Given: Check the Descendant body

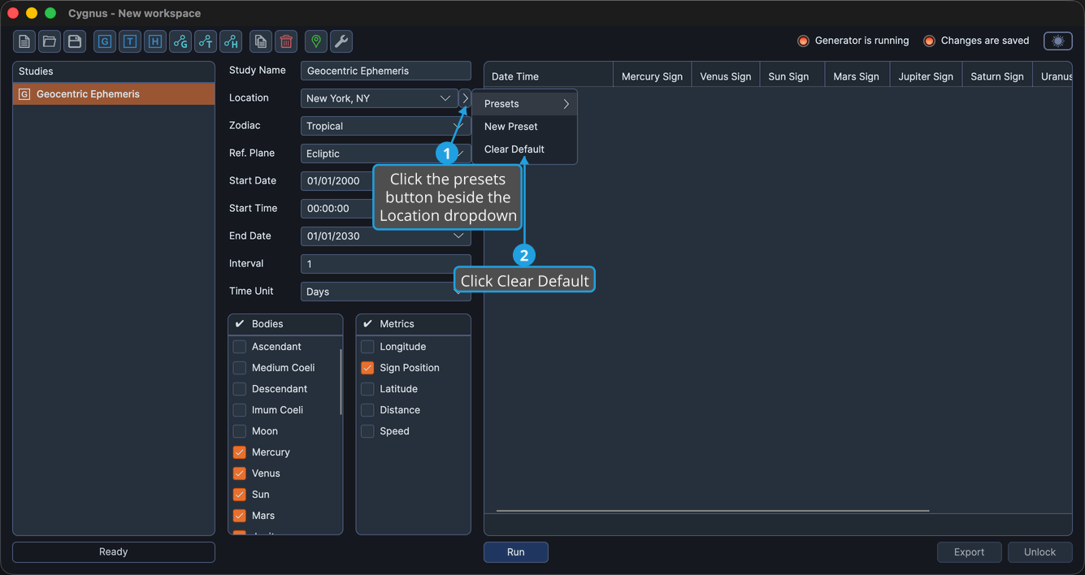Looking at the screenshot, I should click(240, 389).
